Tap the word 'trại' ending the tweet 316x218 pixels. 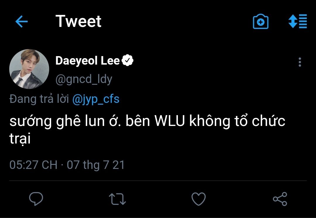click(20, 139)
